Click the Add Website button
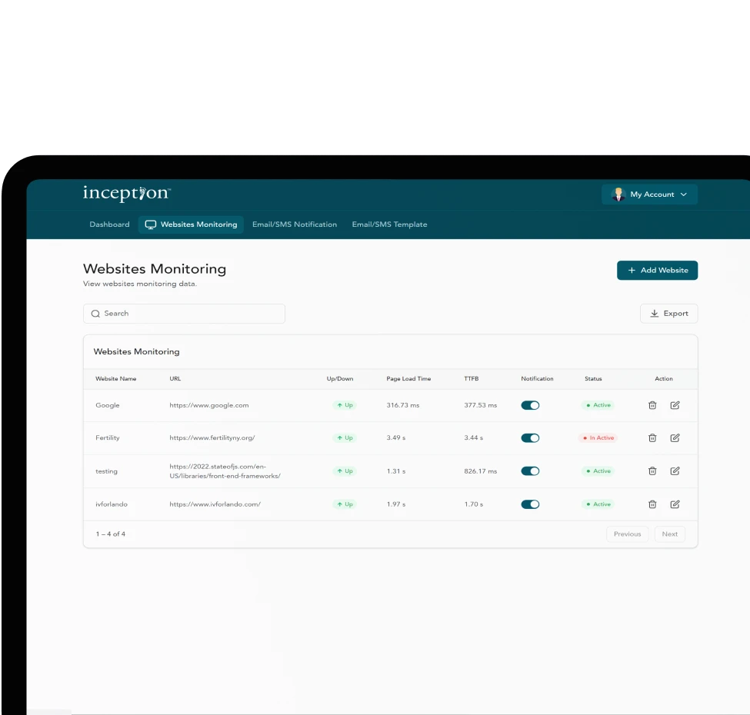The width and height of the screenshot is (750, 715). (657, 271)
